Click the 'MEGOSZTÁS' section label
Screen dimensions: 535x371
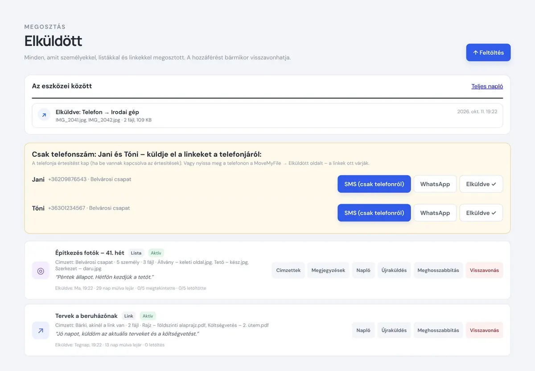[x=45, y=27]
